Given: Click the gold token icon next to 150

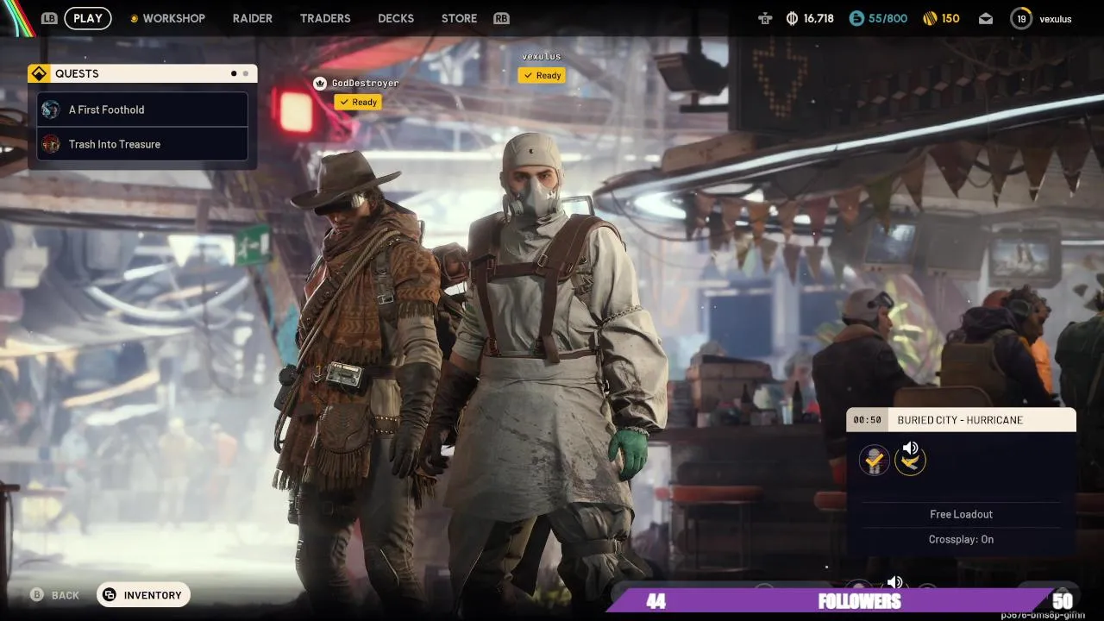Looking at the screenshot, I should tap(930, 18).
